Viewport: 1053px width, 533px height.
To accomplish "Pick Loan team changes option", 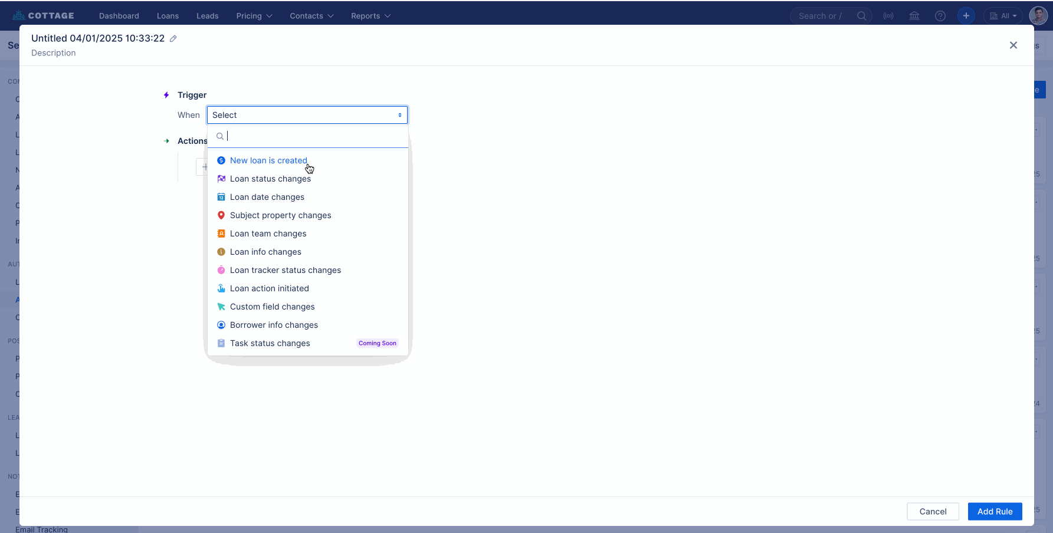I will [308, 233].
